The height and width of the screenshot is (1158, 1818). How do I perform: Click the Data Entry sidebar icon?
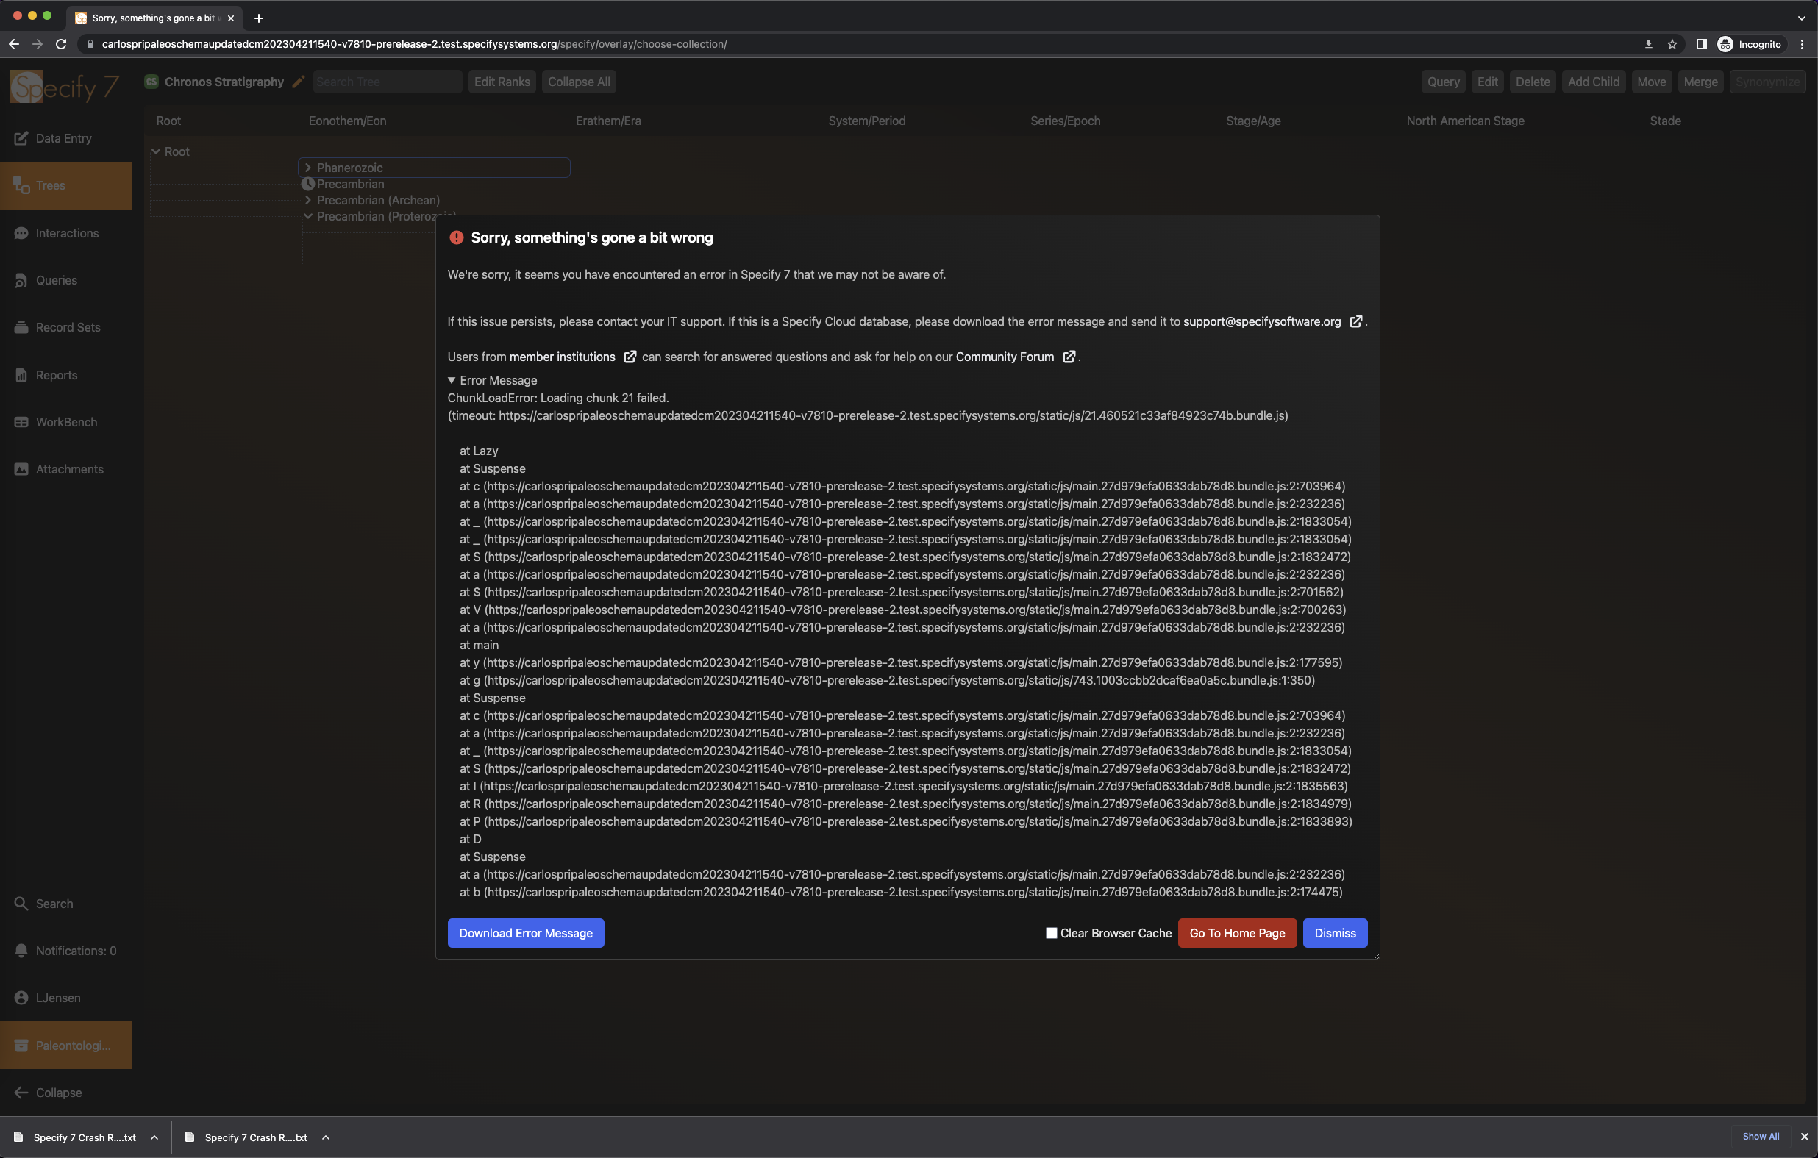coord(21,138)
